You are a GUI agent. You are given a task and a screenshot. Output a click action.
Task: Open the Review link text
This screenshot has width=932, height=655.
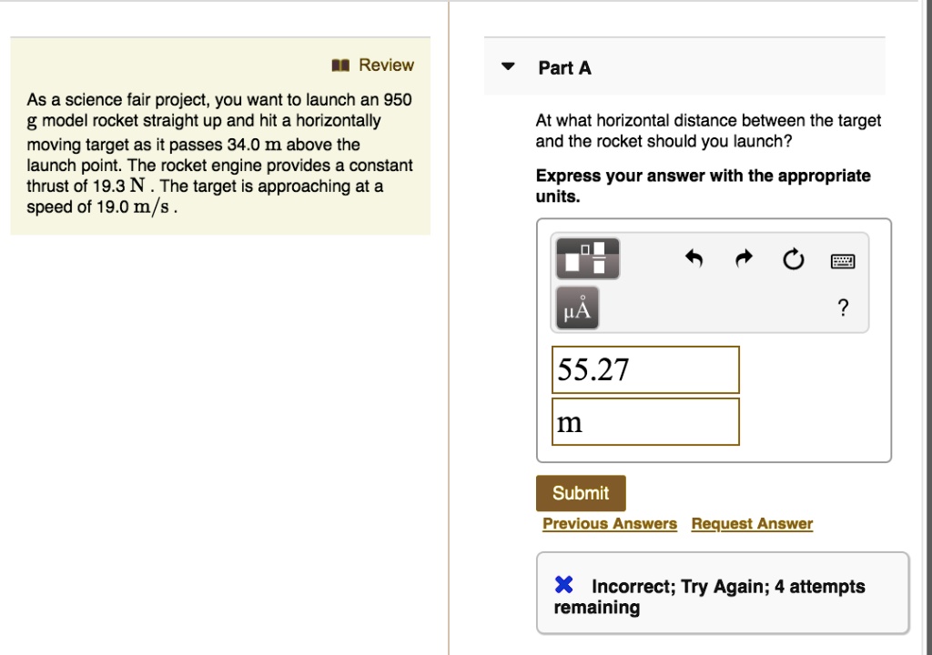[386, 65]
